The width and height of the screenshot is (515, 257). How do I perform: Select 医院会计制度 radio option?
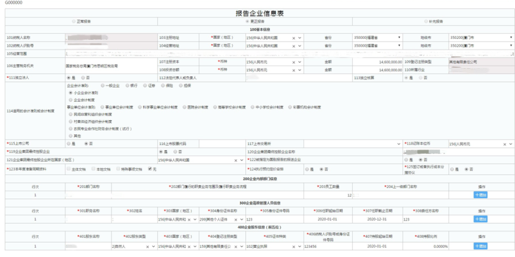tap(185, 107)
